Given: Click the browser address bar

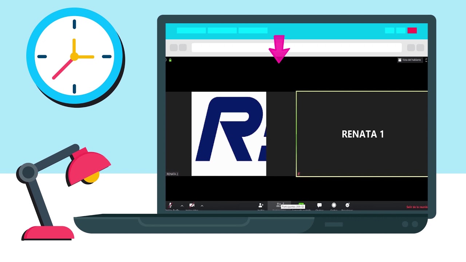Looking at the screenshot, I should coord(296,48).
